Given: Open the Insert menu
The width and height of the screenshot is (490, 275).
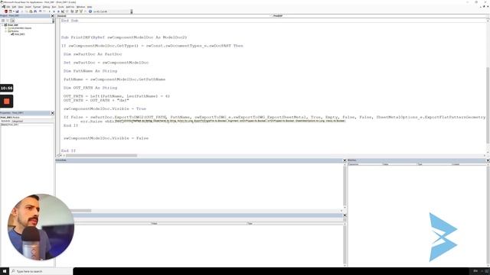Looking at the screenshot, I should point(28,7).
